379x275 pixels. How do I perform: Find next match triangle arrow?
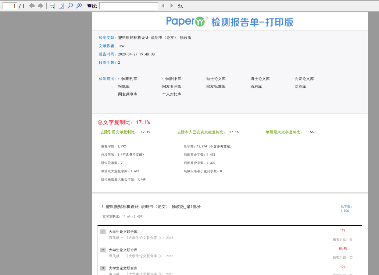pyautogui.click(x=172, y=6)
